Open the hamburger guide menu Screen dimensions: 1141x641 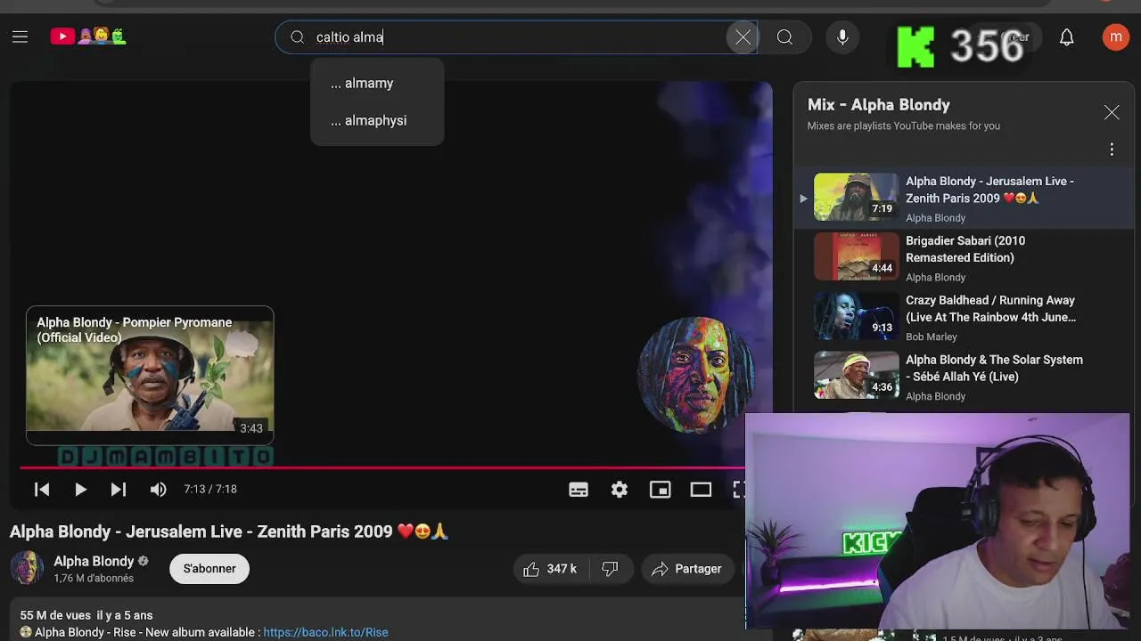point(20,37)
